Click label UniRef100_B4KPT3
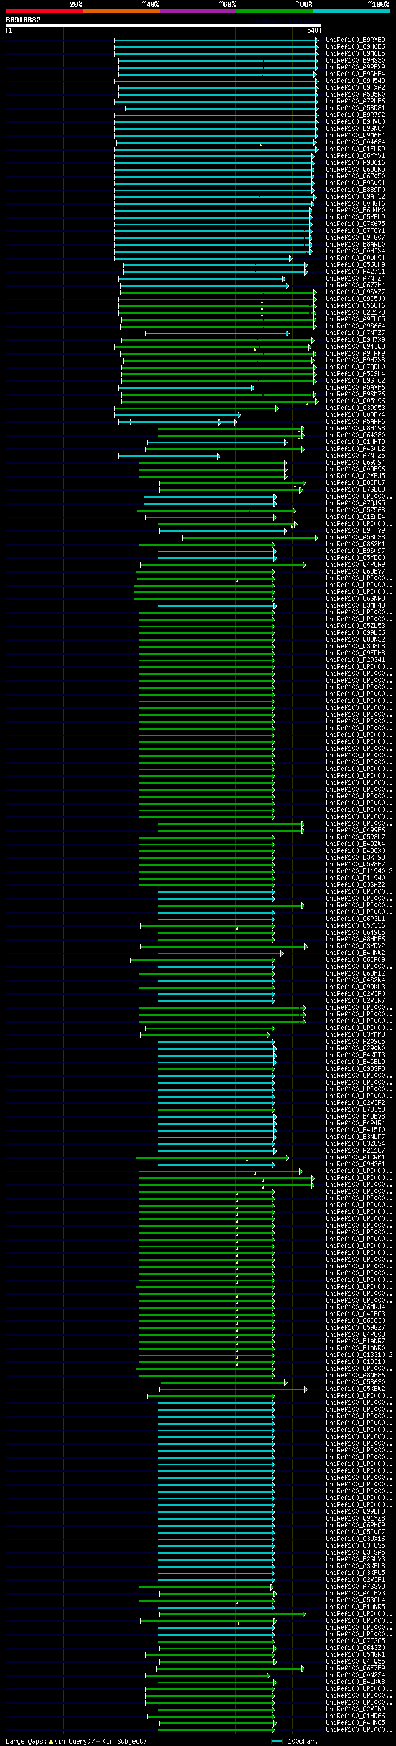Screen dimensions: 396x1746 (x=355, y=1055)
